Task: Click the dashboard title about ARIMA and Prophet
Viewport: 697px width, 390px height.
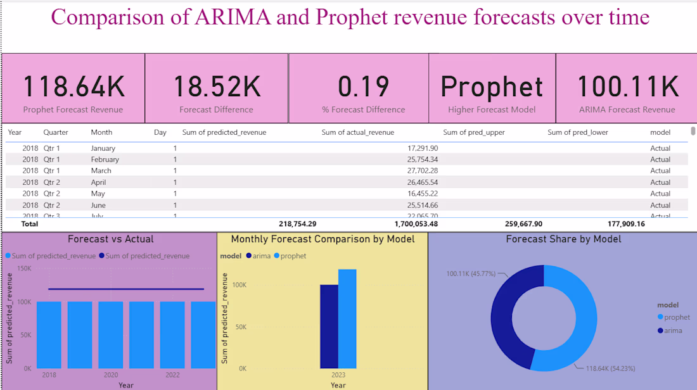Action: 350,17
